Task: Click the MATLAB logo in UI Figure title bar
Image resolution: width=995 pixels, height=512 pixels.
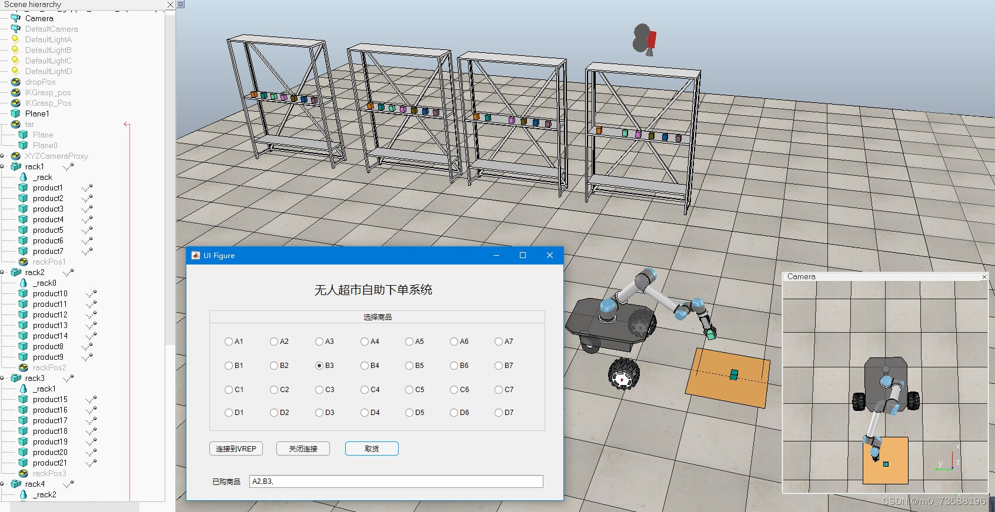Action: coord(196,255)
